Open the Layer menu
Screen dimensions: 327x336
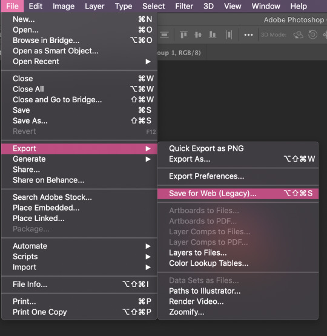pos(94,6)
